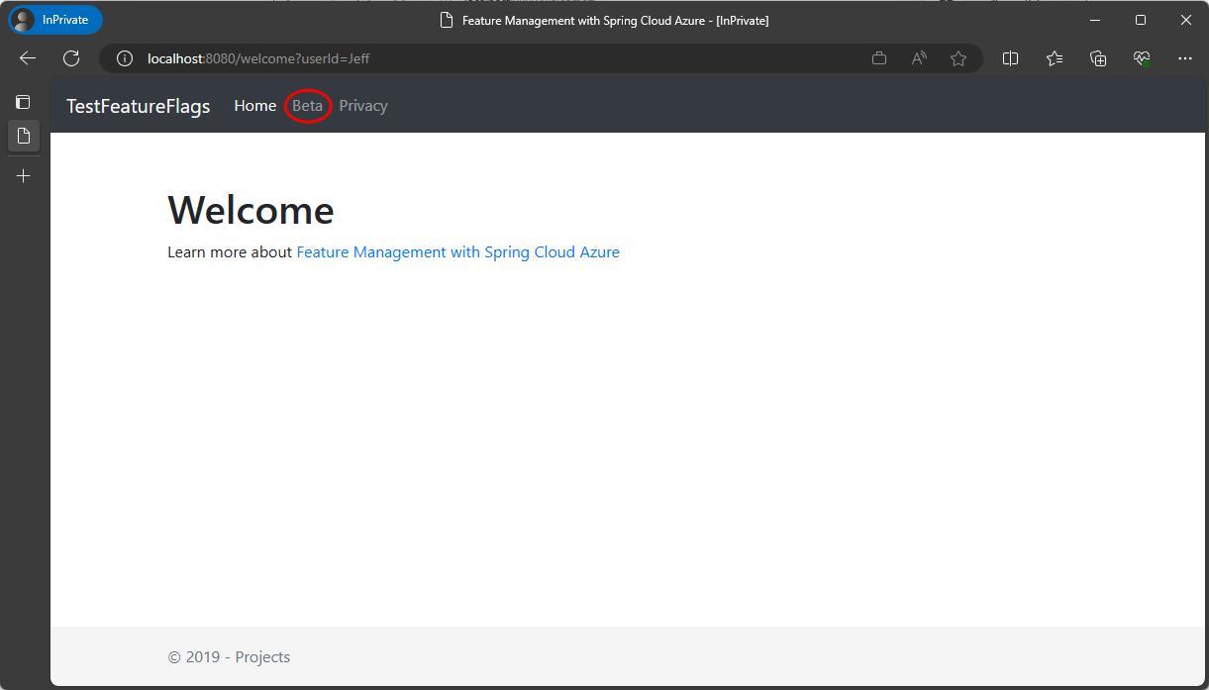Open the Collections icon
This screenshot has width=1209, height=690.
[x=1098, y=58]
